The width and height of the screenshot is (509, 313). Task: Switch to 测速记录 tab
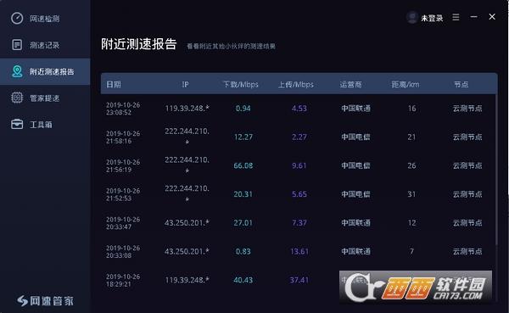coord(45,45)
